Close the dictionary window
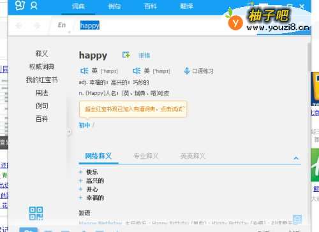The height and width of the screenshot is (232, 319). click(x=302, y=6)
